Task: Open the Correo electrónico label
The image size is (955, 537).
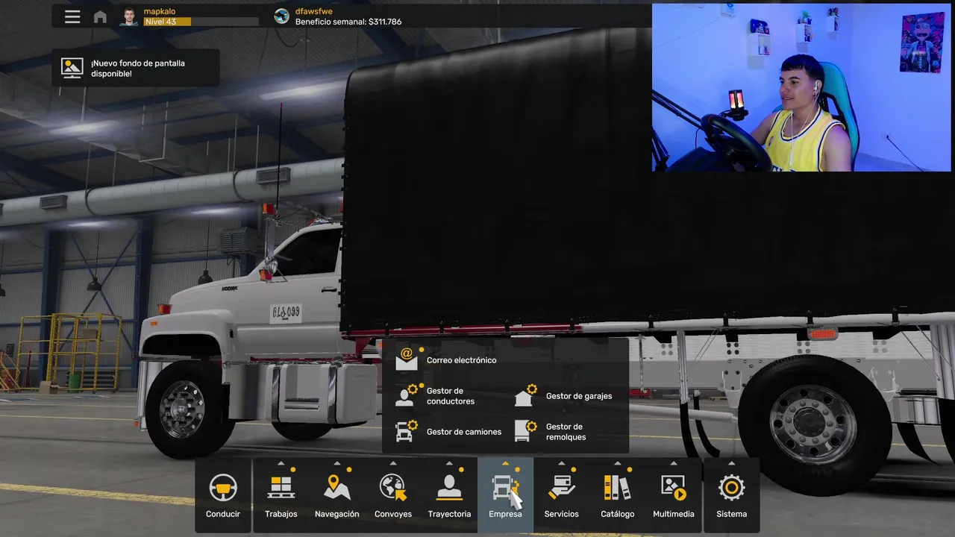Action: pos(461,360)
